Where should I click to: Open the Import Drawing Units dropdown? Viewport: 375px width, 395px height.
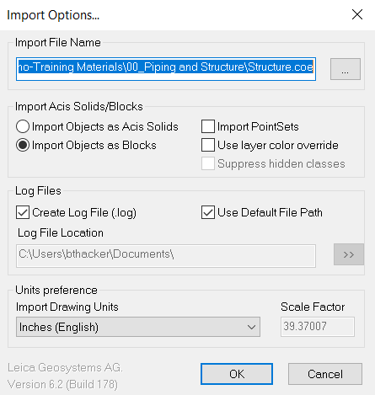click(138, 327)
